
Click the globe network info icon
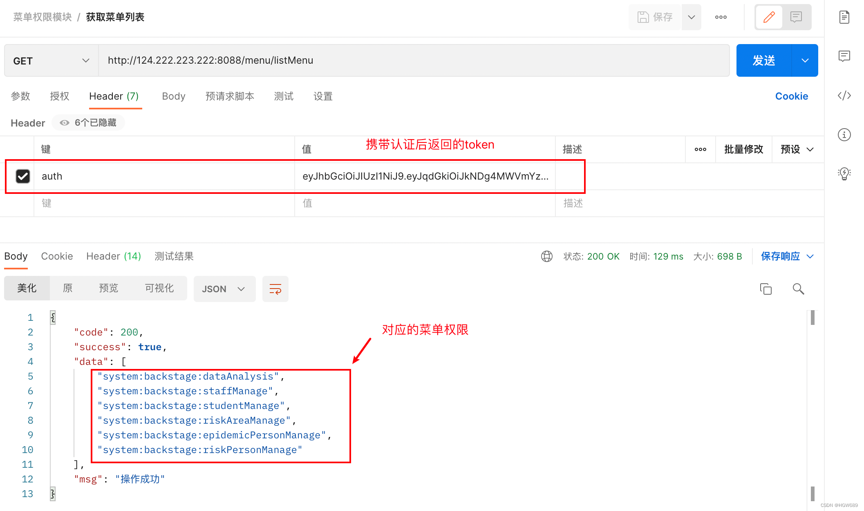(547, 256)
